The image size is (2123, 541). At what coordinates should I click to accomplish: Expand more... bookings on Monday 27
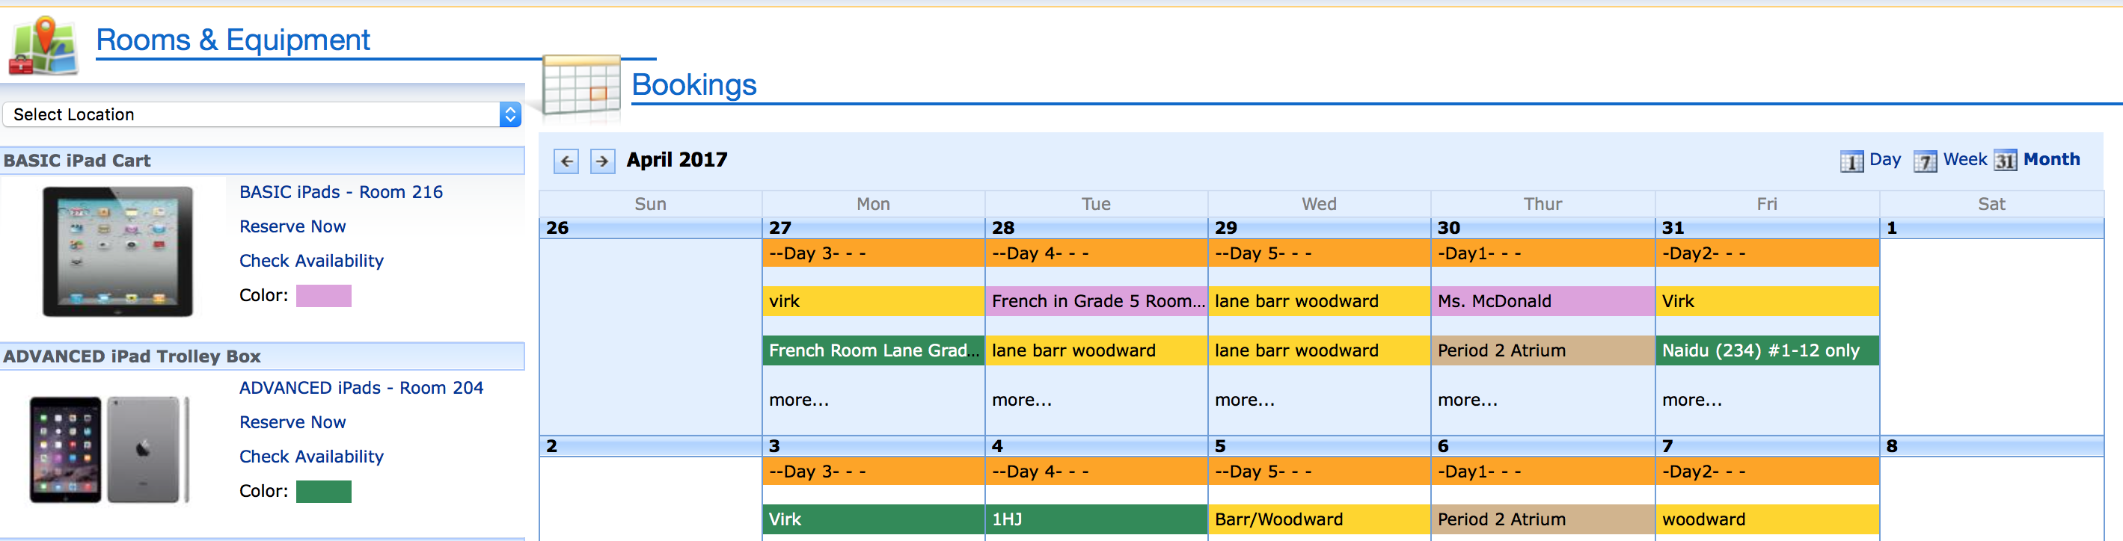(x=799, y=401)
